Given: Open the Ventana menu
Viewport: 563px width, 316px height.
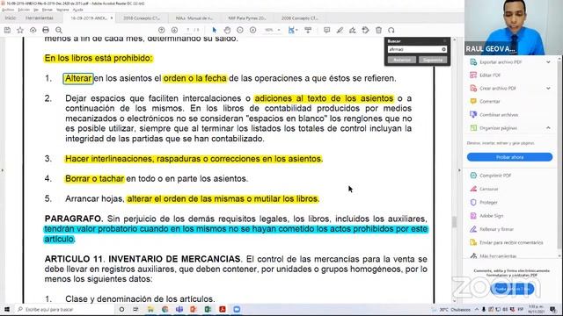Looking at the screenshot, I should pyautogui.click(x=62, y=10).
